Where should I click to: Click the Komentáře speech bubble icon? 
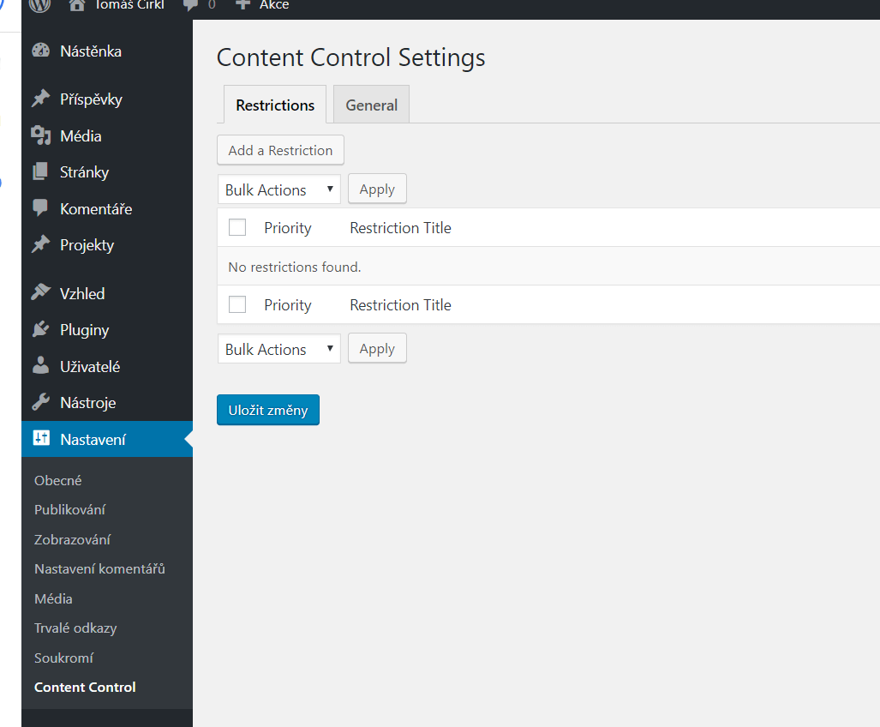click(x=41, y=207)
